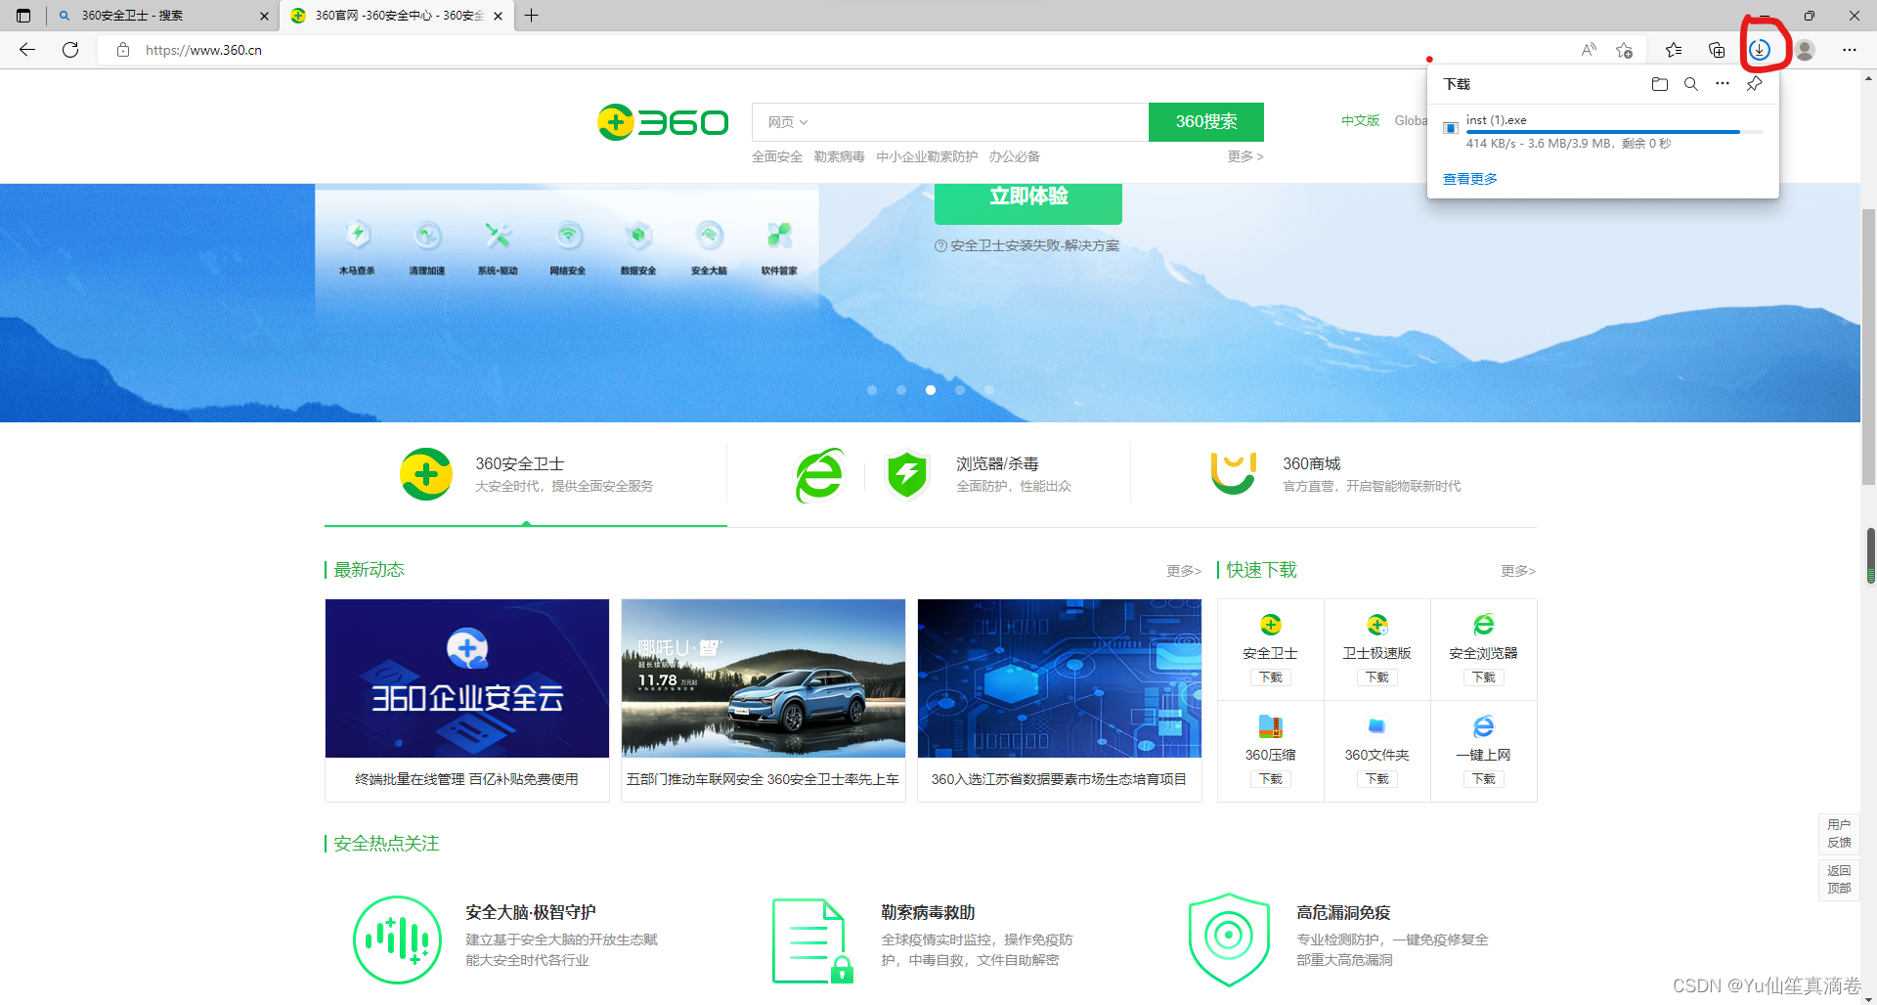This screenshot has height=1005, width=1877.
Task: Click the 360搜索 button
Action: click(1206, 122)
